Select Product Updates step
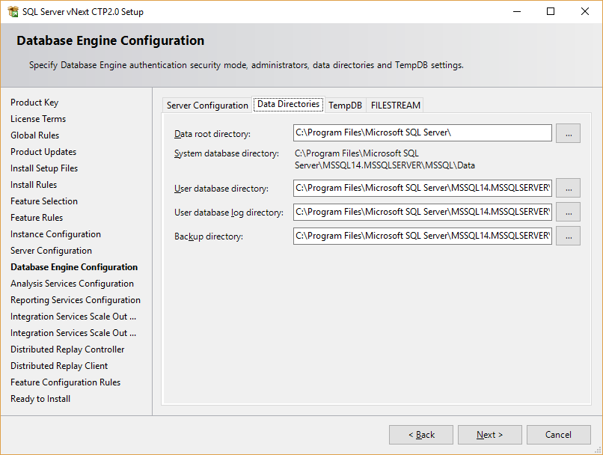The image size is (603, 455). [x=43, y=152]
